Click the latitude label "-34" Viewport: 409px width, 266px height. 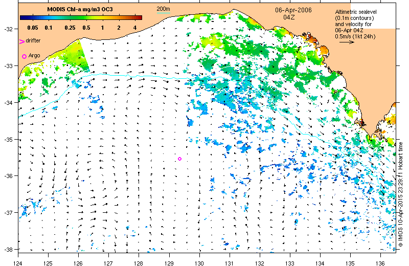(8, 103)
